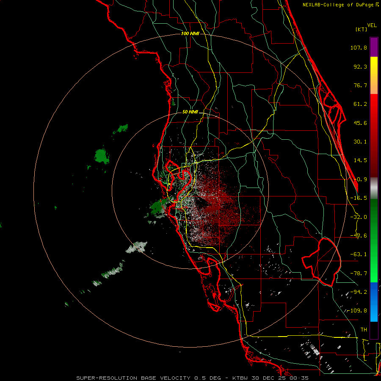The width and height of the screenshot is (381, 381).
Task: Click the 100 NMI range ring label
Action: click(x=190, y=33)
